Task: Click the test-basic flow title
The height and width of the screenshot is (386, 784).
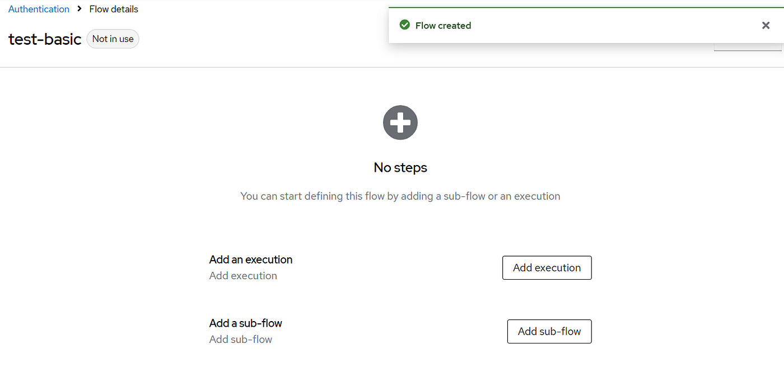Action: pyautogui.click(x=45, y=39)
